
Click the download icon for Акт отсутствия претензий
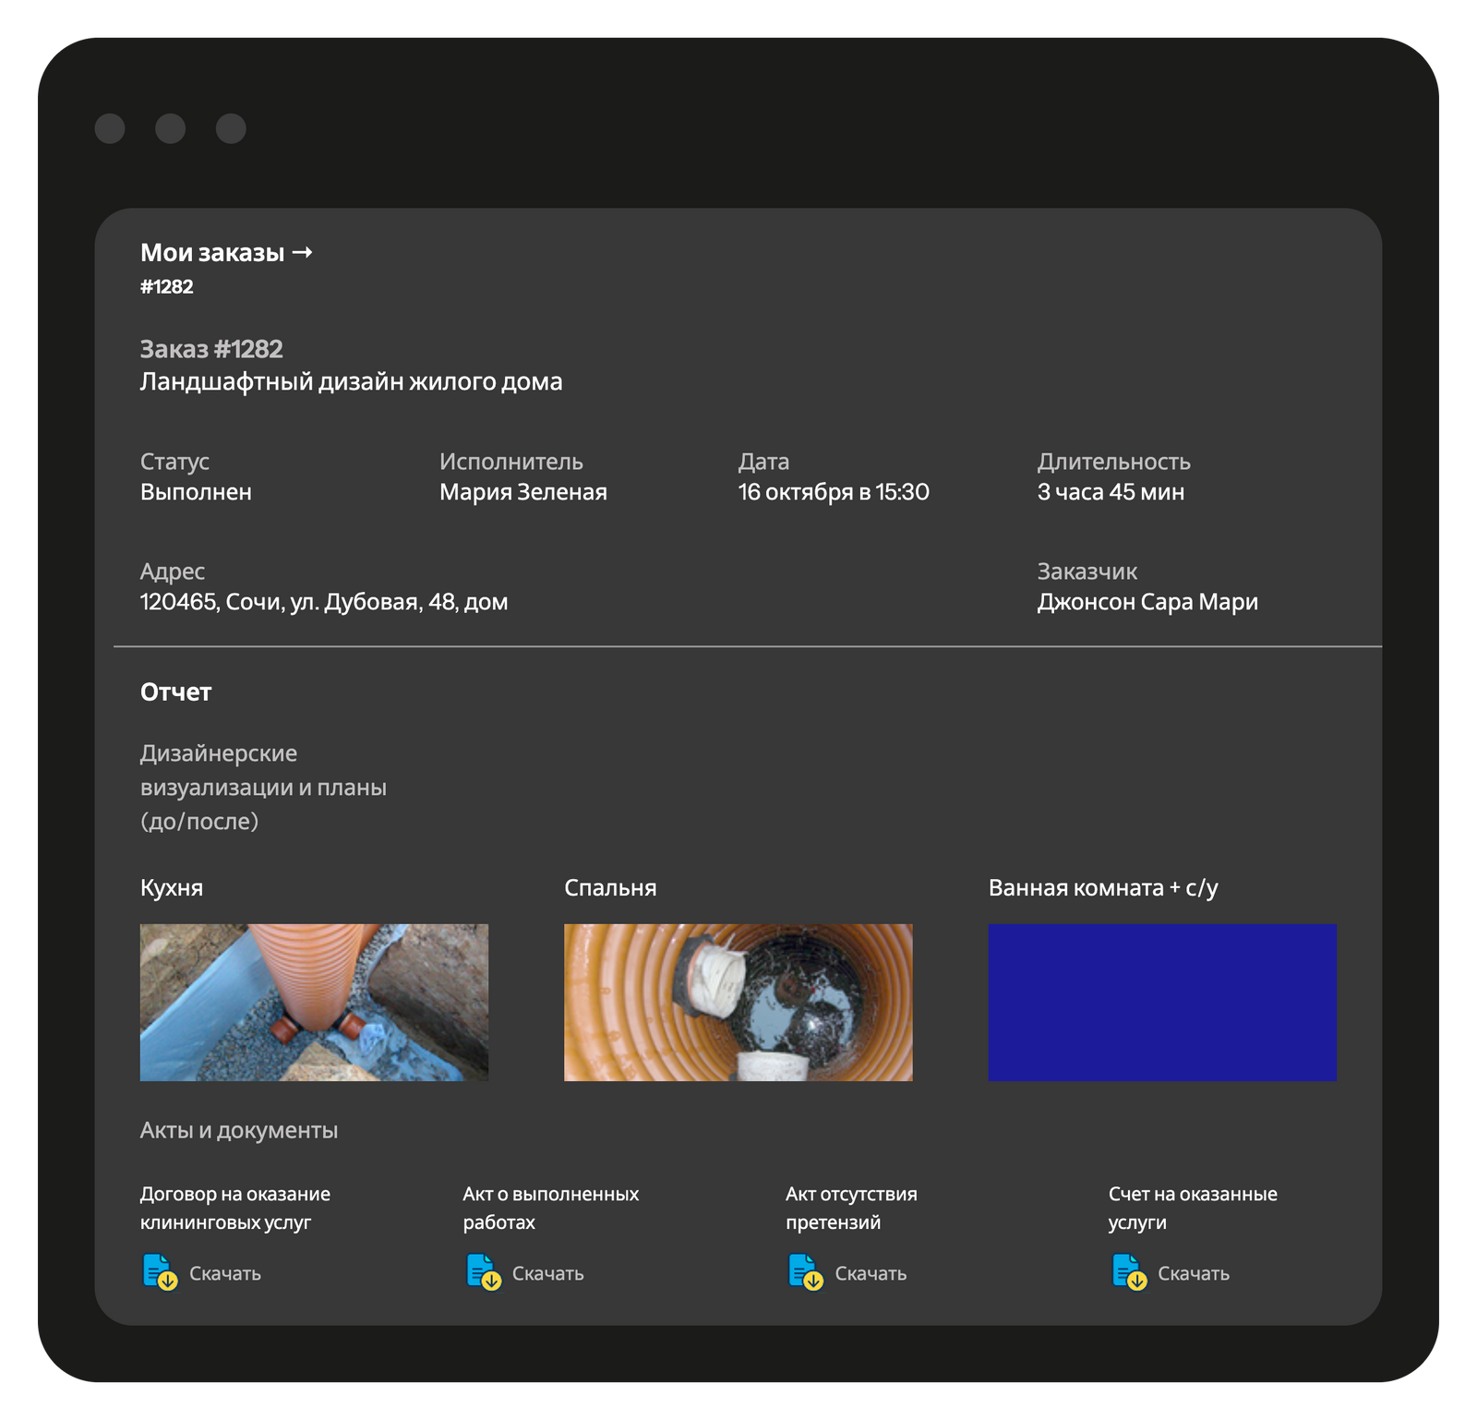coord(805,1271)
